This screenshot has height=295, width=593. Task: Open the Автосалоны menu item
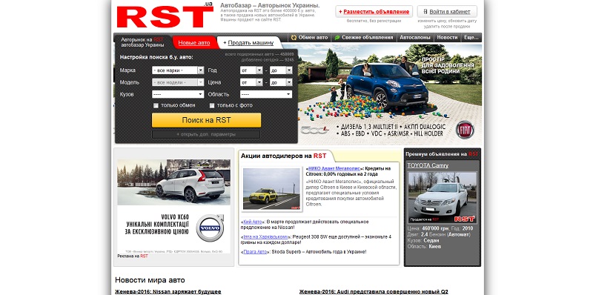(415, 38)
